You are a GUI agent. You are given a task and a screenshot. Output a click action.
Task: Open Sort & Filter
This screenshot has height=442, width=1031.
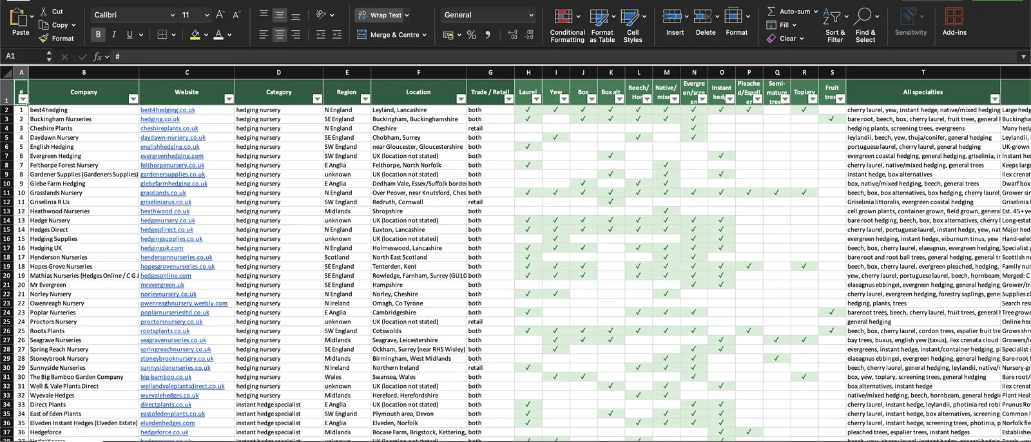pos(834,26)
